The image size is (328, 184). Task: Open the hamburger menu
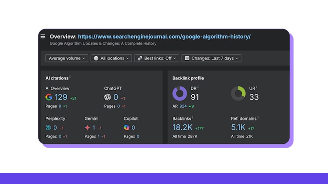pos(43,36)
